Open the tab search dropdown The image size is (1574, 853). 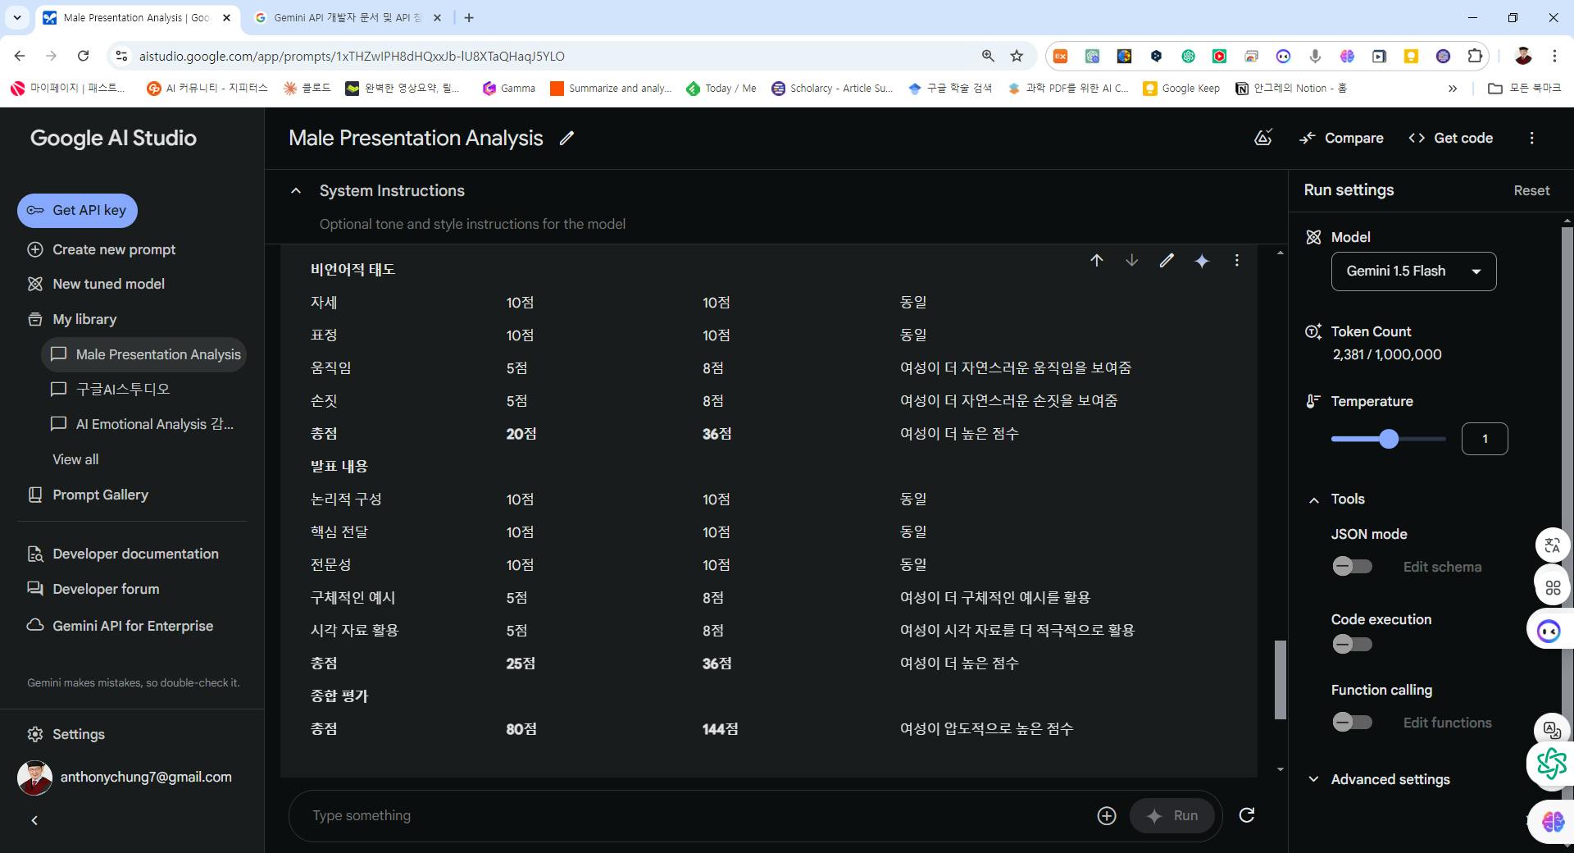[x=17, y=17]
